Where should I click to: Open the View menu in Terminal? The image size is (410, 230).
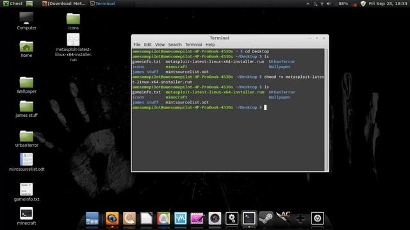pos(160,45)
